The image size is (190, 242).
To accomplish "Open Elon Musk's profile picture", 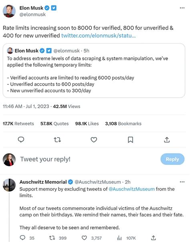I will click(x=9, y=11).
